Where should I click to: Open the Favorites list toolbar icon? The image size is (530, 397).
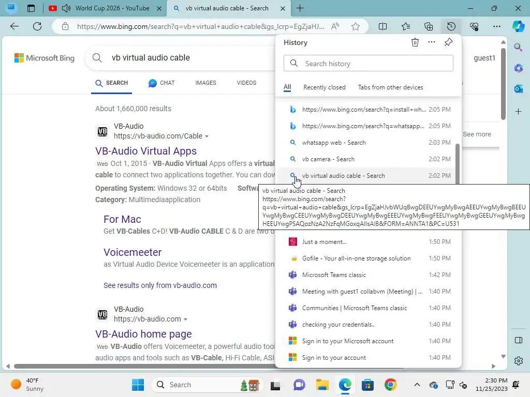point(406,26)
